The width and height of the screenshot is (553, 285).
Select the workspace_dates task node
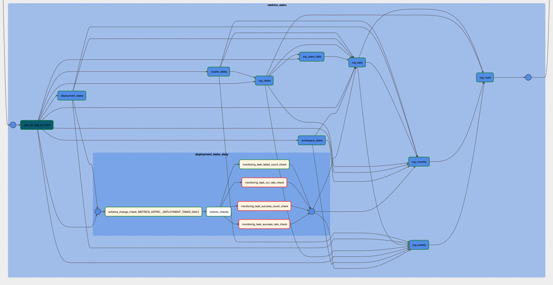[x=311, y=140]
